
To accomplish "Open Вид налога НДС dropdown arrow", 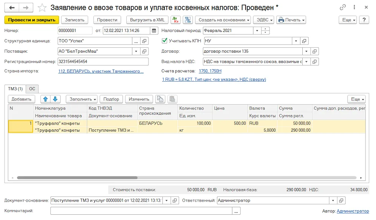I will tap(306, 62).
